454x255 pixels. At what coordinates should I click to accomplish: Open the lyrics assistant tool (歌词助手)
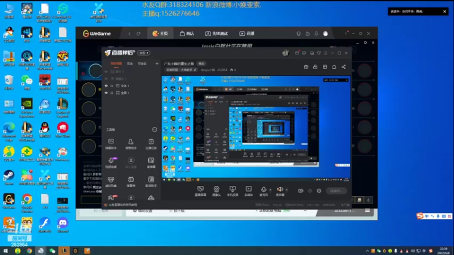coord(151,181)
